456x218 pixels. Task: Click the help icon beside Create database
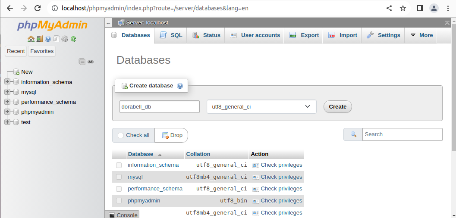pyautogui.click(x=180, y=86)
